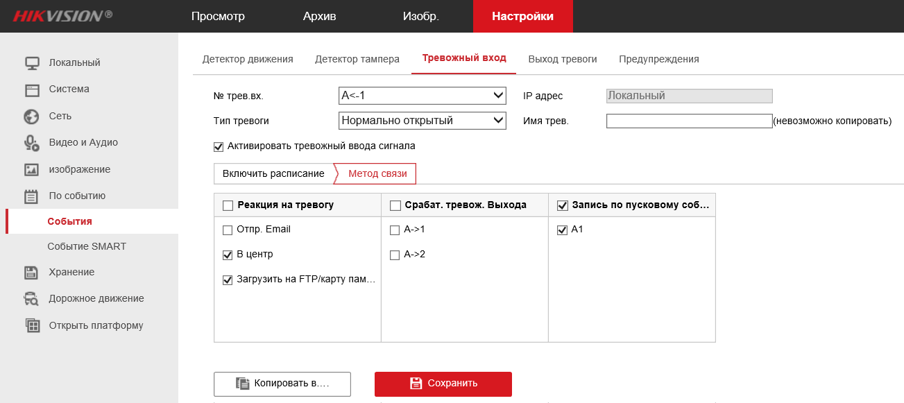Click the Сеть globe icon
This screenshot has width=904, height=403.
click(32, 117)
